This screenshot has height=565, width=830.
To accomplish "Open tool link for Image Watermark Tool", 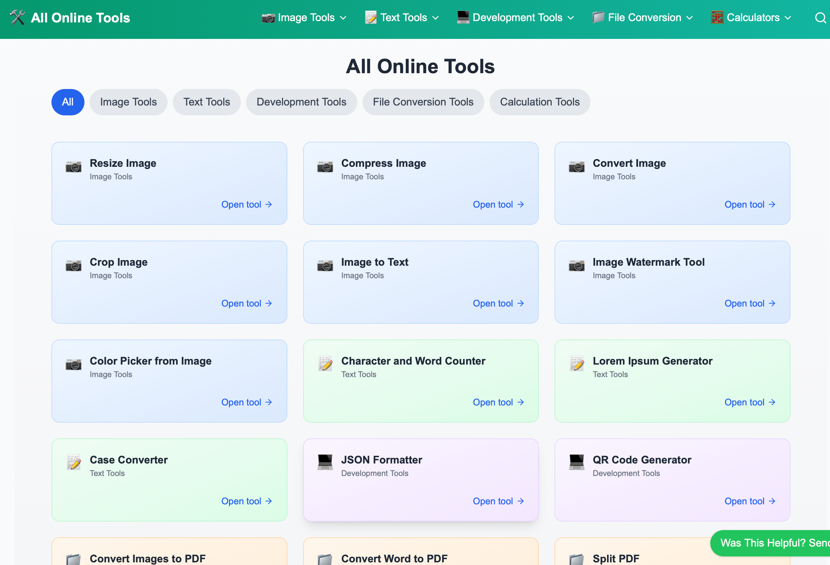I will pyautogui.click(x=750, y=303).
